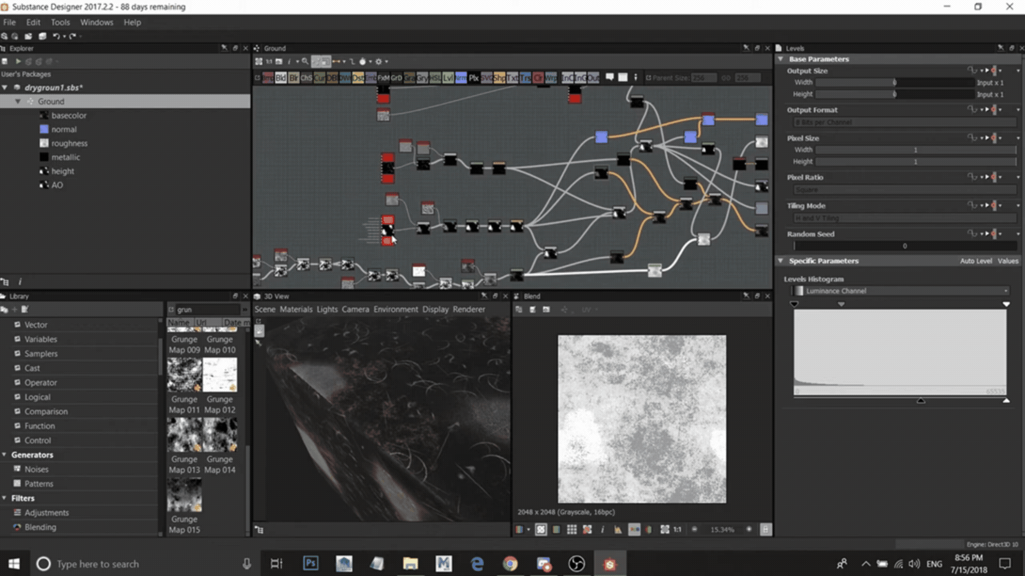
Task: Add a Transform (Trs) node
Action: tap(525, 78)
